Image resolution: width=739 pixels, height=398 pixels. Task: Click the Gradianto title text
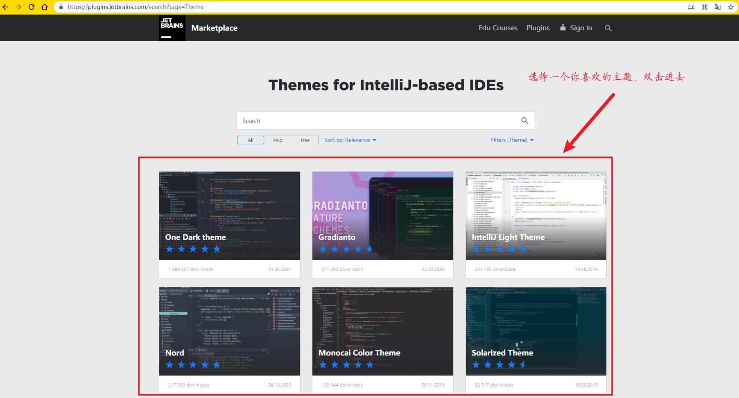tap(337, 237)
